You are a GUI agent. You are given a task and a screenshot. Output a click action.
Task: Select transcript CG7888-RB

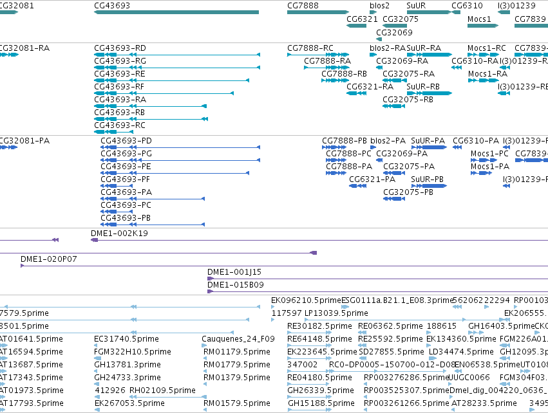344,74
